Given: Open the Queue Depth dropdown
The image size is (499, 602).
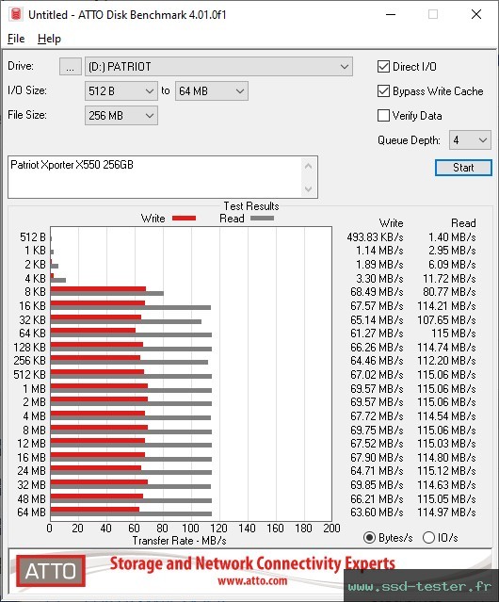Looking at the screenshot, I should 470,140.
